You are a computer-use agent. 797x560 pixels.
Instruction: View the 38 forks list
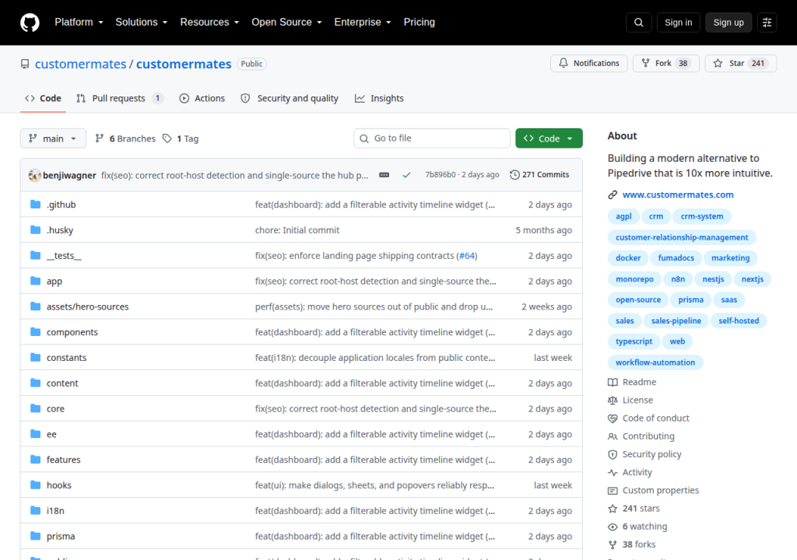pos(632,544)
